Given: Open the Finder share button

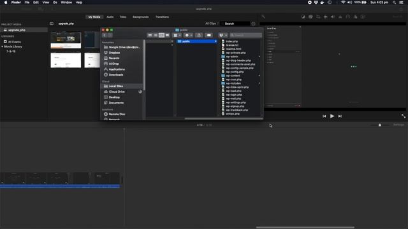Looking at the screenshot, I should pyautogui.click(x=199, y=35).
